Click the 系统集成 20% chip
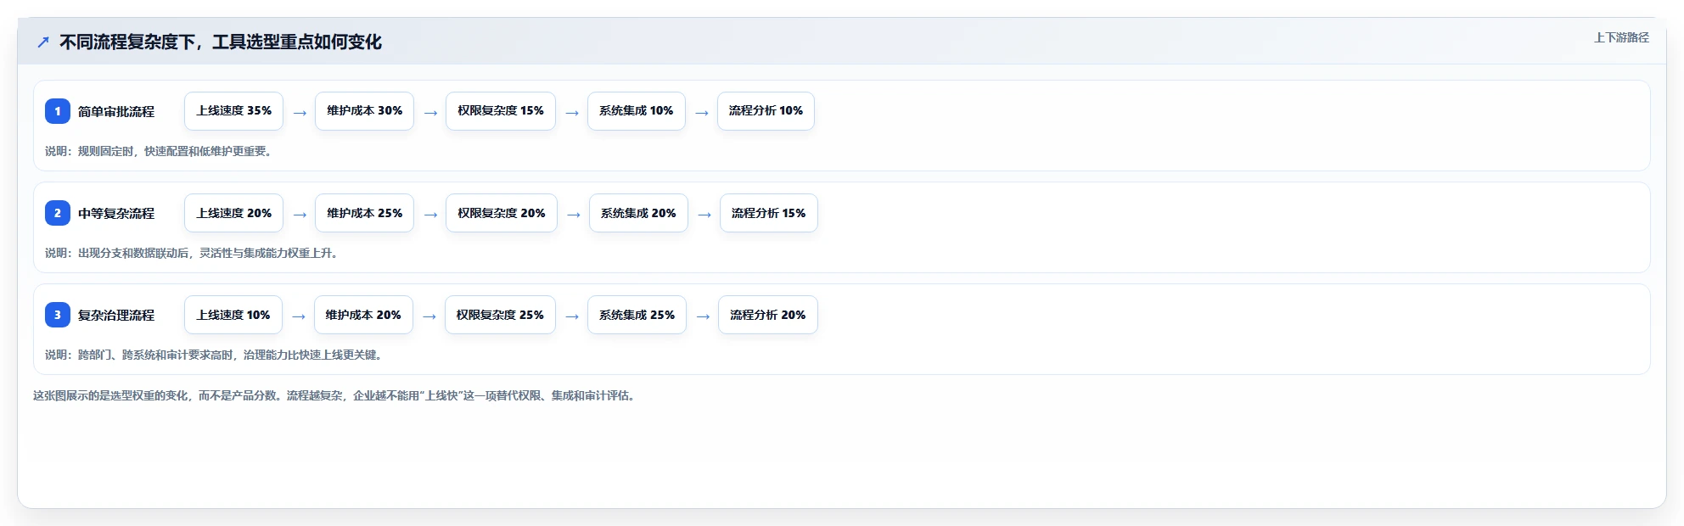Image resolution: width=1684 pixels, height=526 pixels. point(638,213)
